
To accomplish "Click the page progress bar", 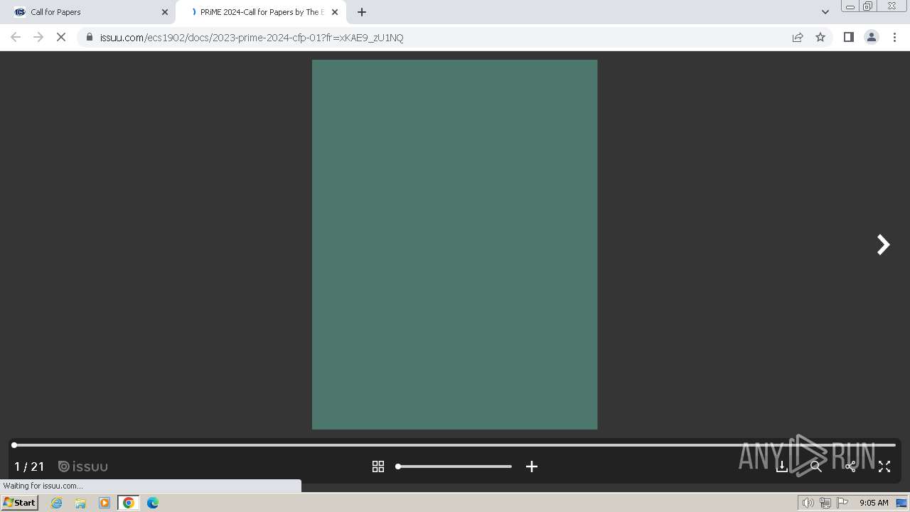I will tap(455, 445).
